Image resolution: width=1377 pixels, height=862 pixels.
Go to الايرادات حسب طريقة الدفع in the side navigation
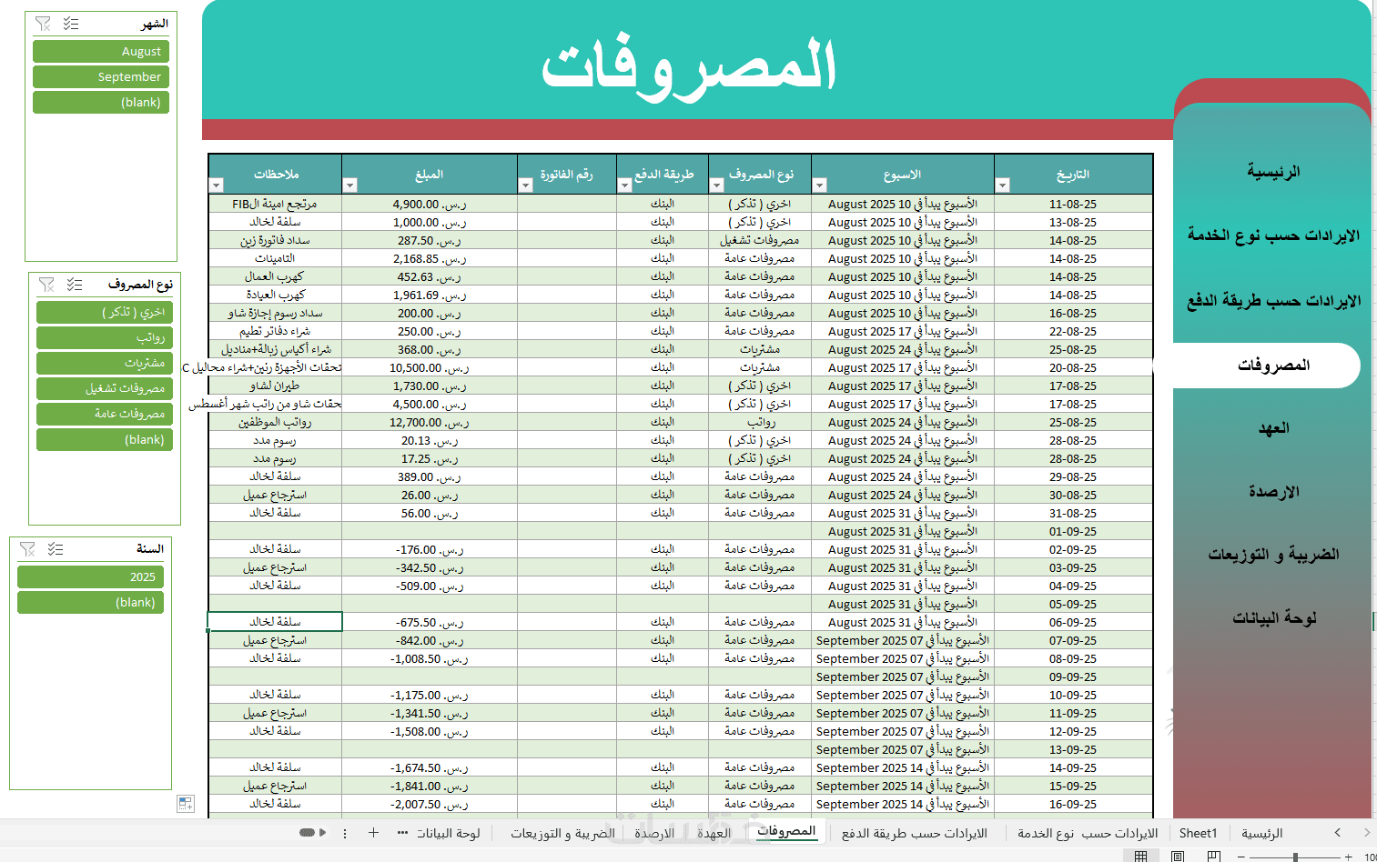1273,301
